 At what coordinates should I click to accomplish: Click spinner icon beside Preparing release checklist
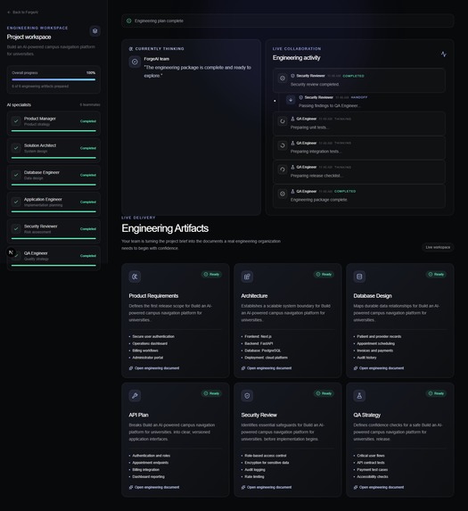pos(283,169)
